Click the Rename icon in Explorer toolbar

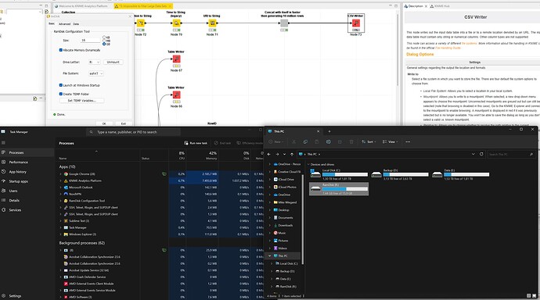(328, 141)
